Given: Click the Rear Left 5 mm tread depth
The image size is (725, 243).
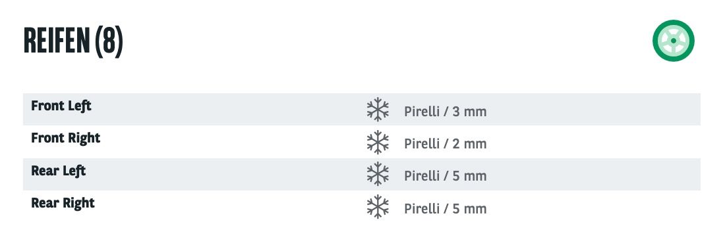Looking at the screenshot, I should pyautogui.click(x=469, y=176).
